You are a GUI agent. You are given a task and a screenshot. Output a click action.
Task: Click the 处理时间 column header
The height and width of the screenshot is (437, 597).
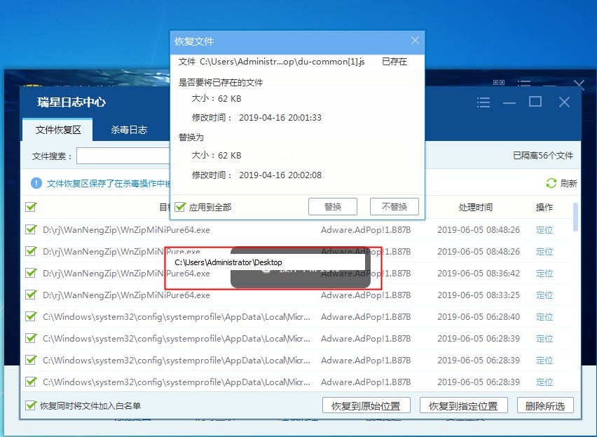476,207
